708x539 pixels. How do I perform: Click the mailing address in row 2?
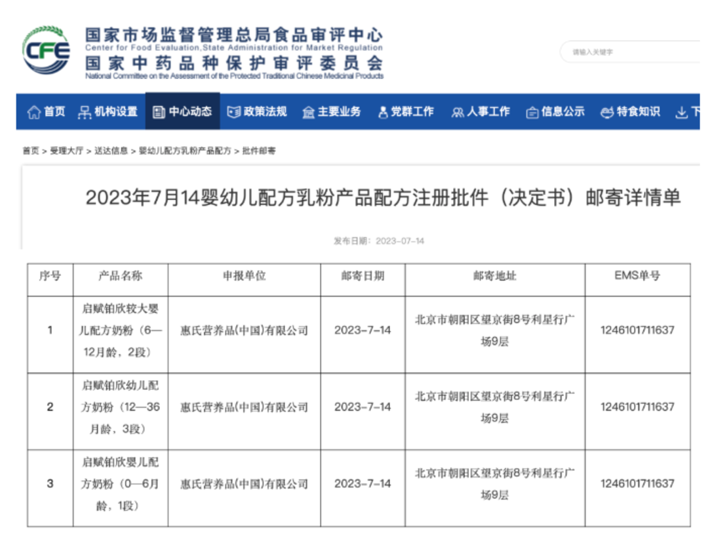tap(495, 407)
